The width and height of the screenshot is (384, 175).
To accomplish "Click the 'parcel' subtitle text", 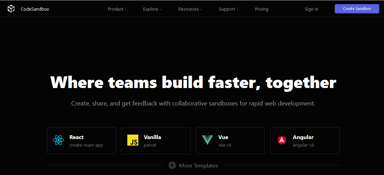I will tap(150, 145).
